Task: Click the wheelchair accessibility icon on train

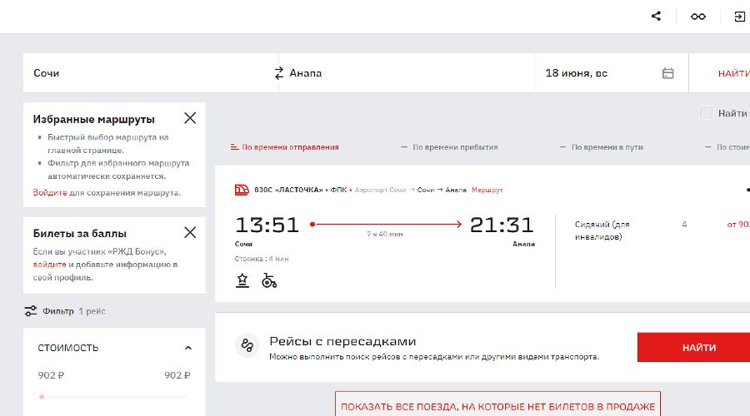Action: [269, 280]
